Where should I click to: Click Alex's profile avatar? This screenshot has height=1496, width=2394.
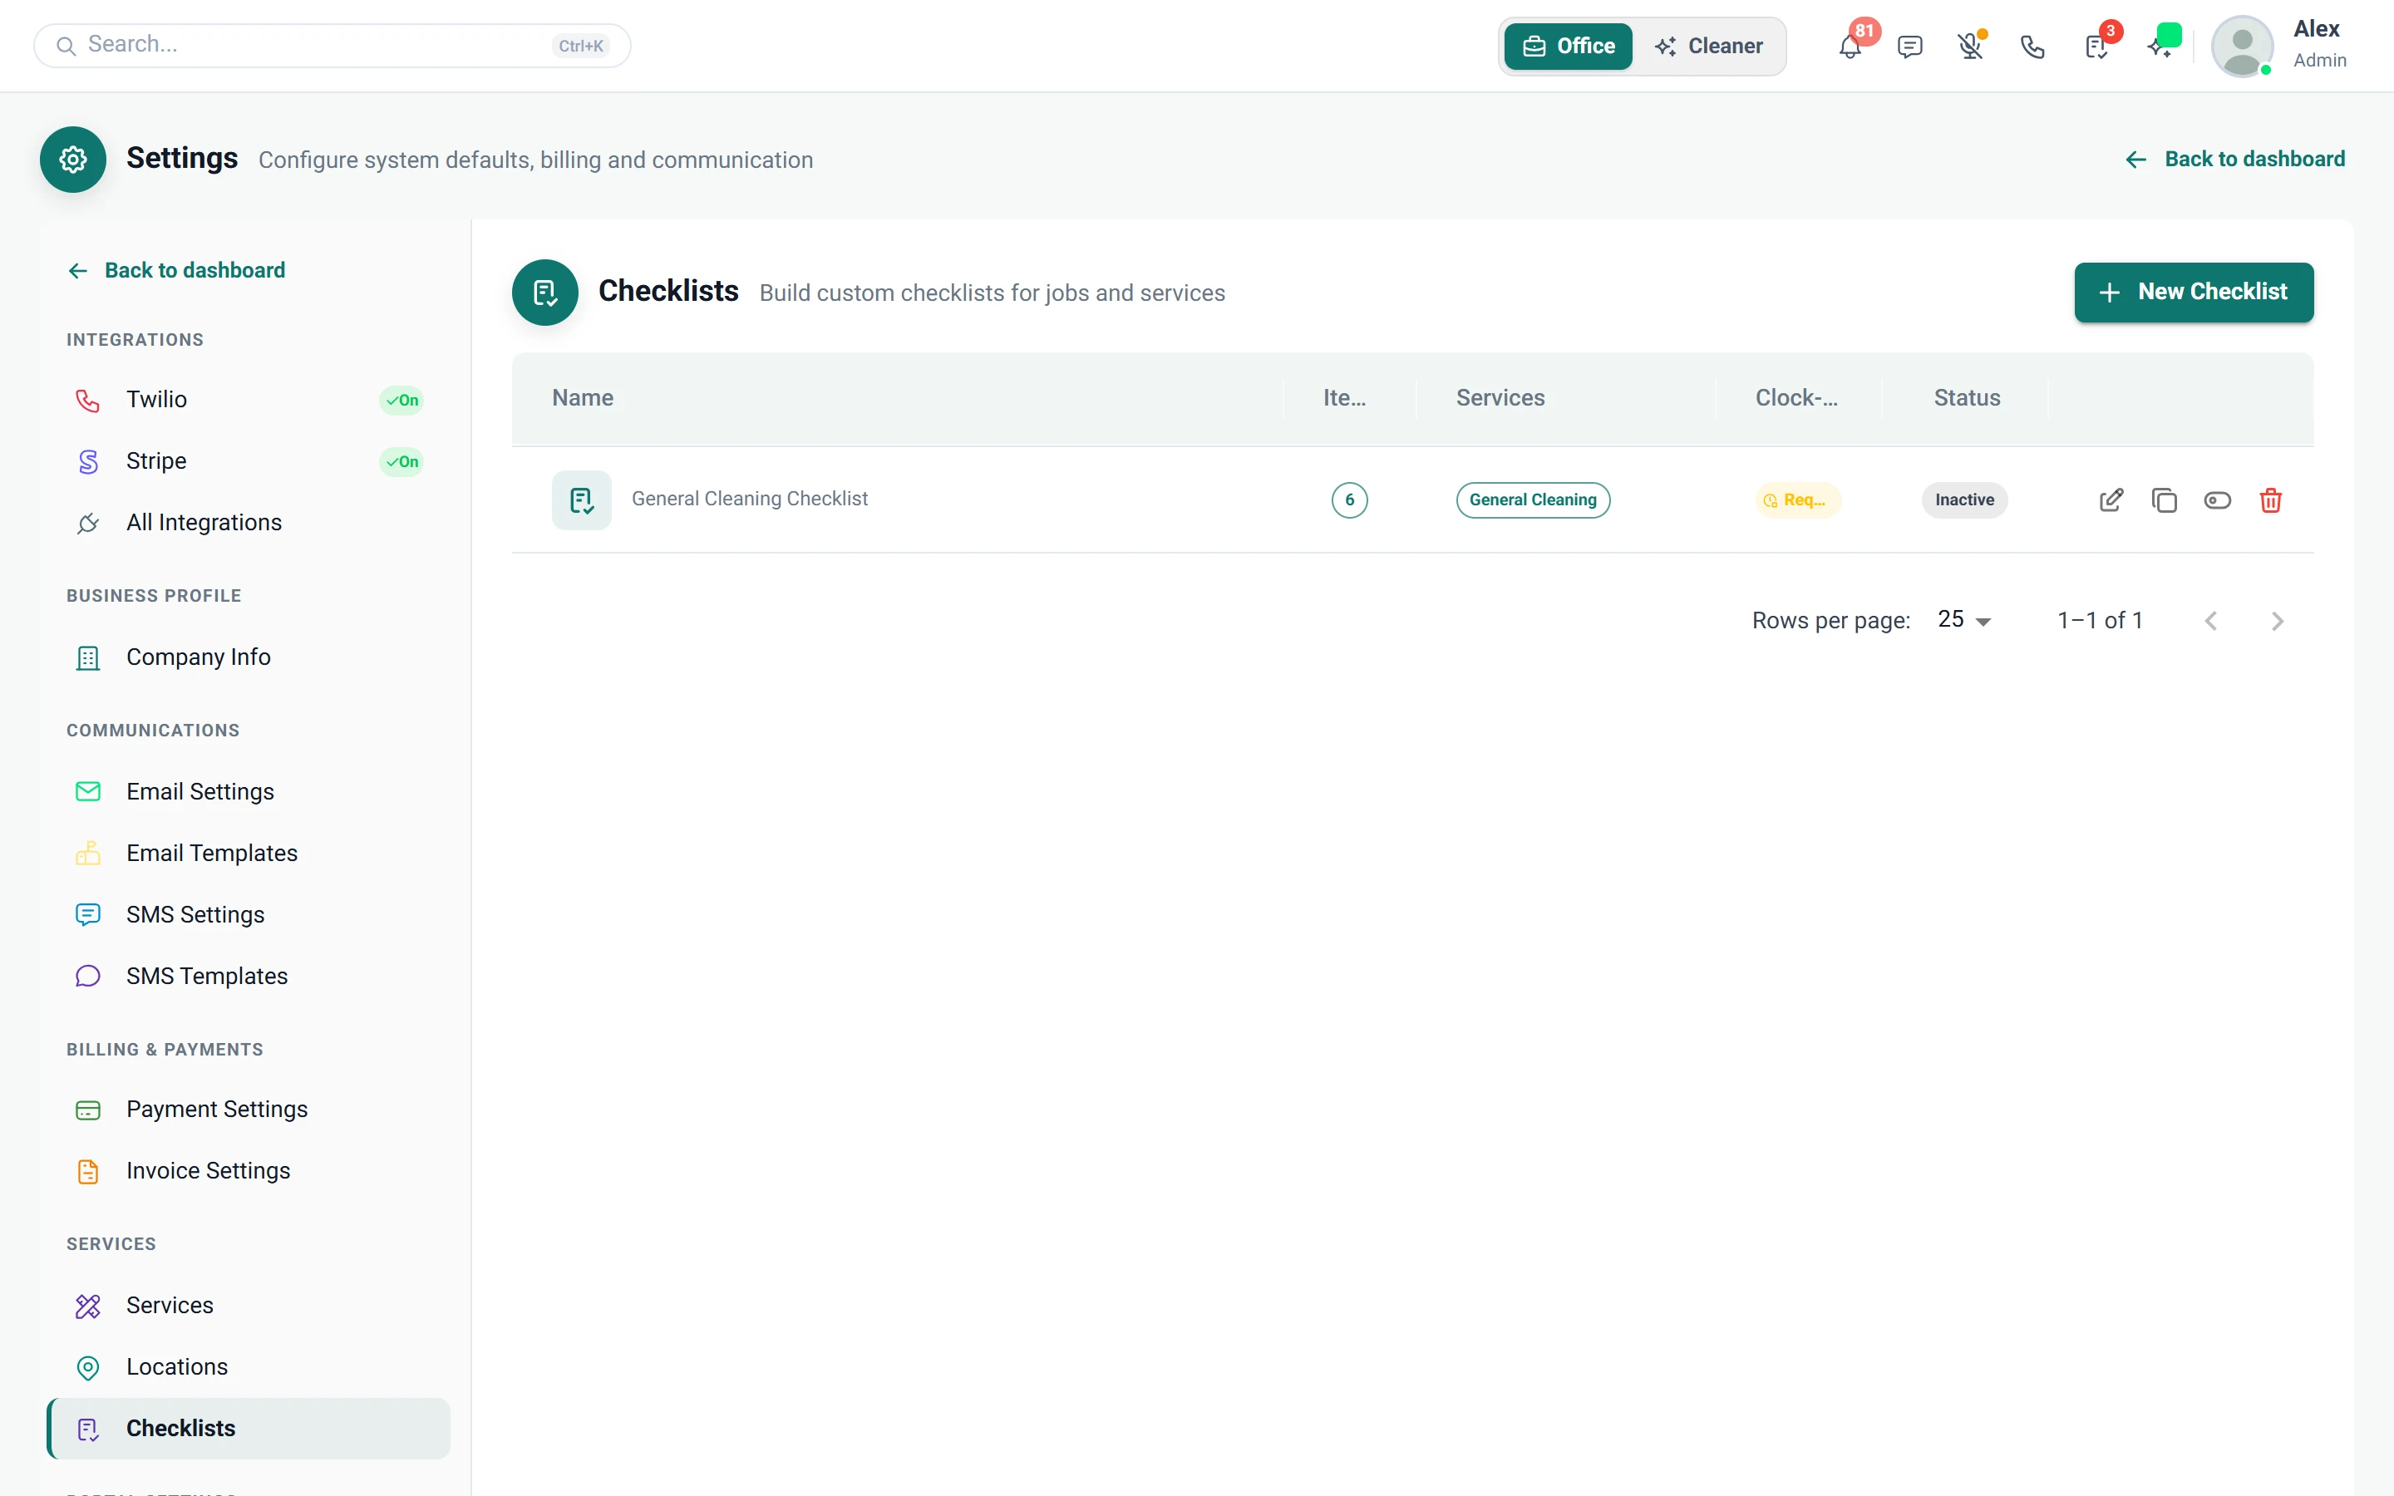2242,46
